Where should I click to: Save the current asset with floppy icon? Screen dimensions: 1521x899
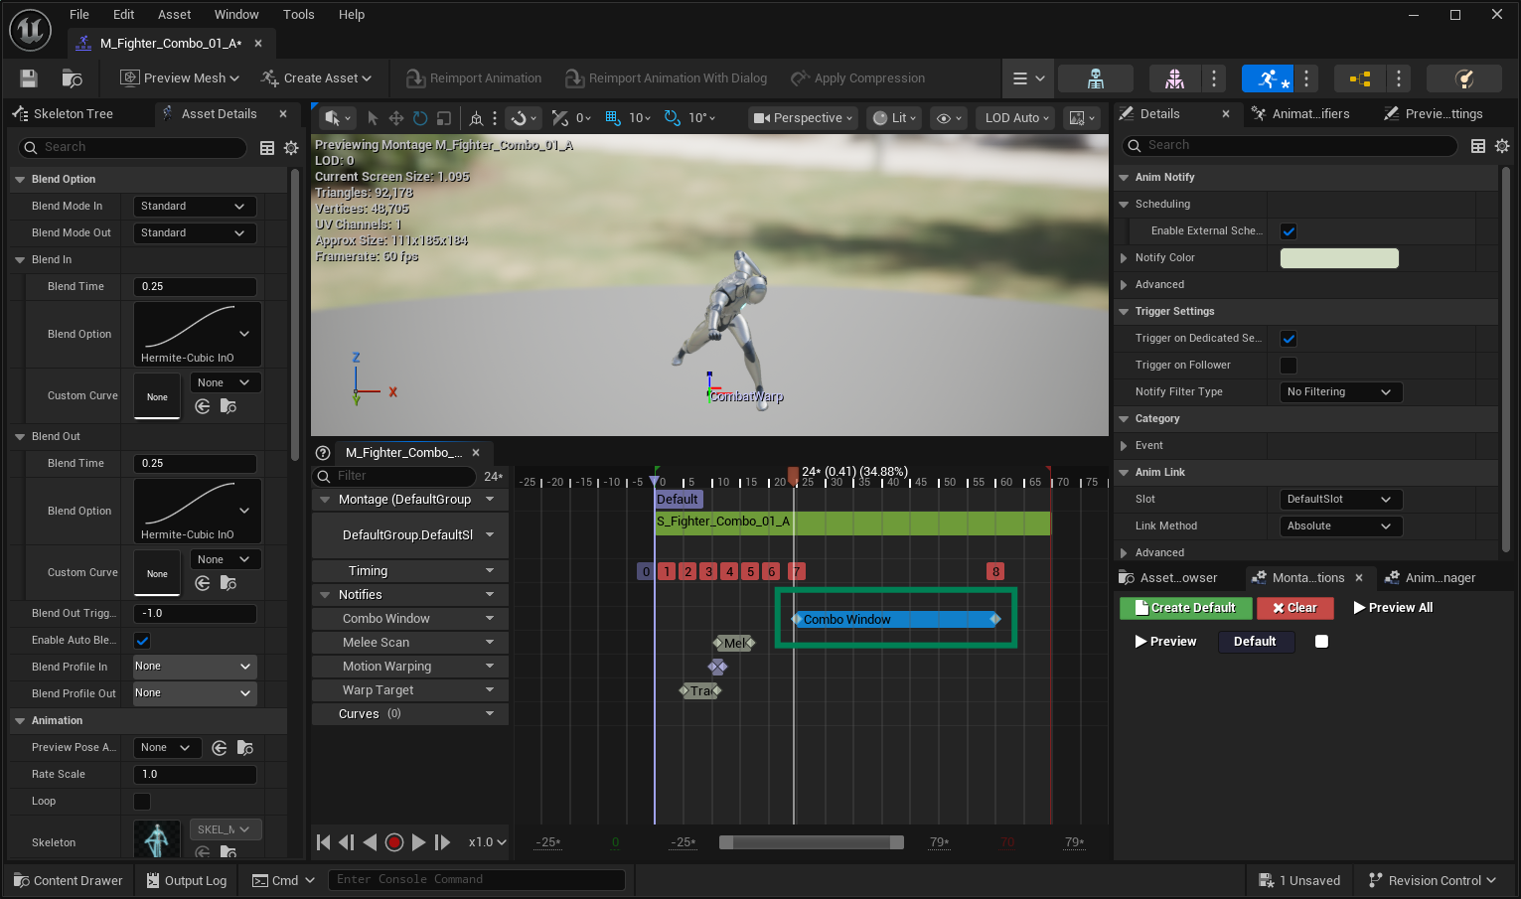point(29,78)
